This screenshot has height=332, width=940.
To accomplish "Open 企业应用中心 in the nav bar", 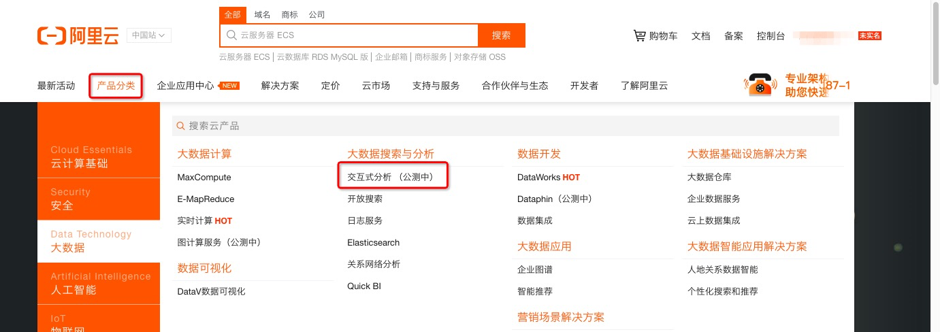I will click(185, 86).
